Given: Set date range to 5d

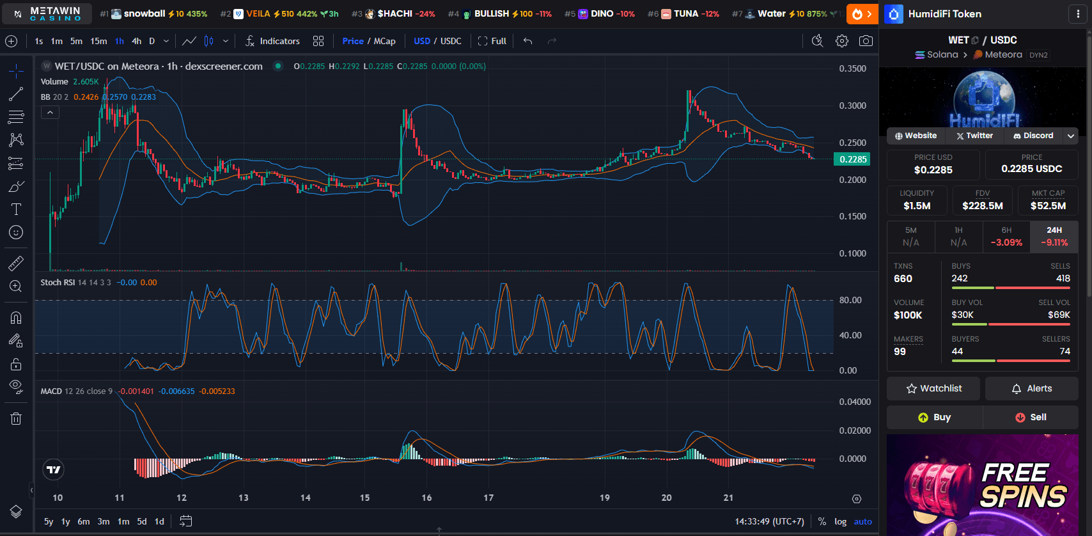Looking at the screenshot, I should point(142,521).
